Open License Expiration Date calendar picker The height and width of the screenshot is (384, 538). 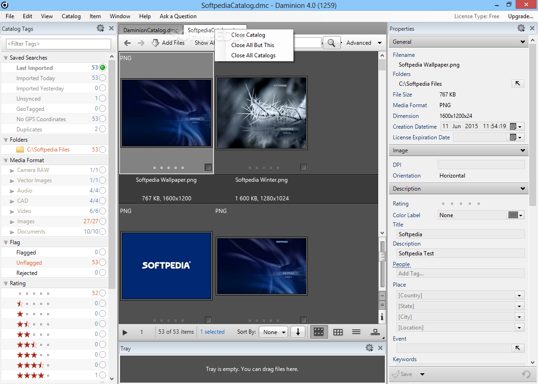click(x=516, y=137)
